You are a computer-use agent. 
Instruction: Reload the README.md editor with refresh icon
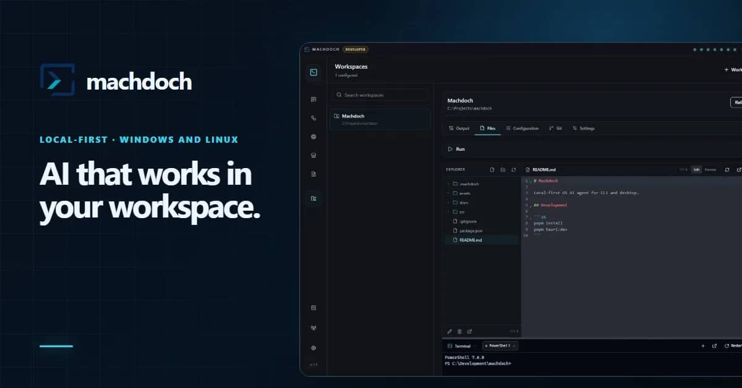(727, 169)
